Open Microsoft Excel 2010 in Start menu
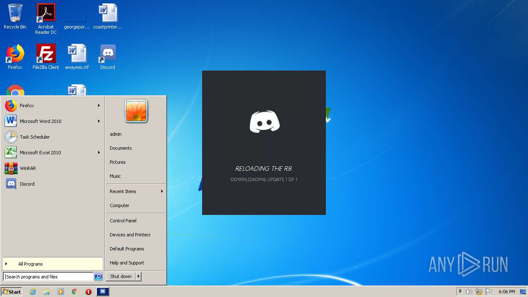Image resolution: width=528 pixels, height=297 pixels. click(52, 153)
